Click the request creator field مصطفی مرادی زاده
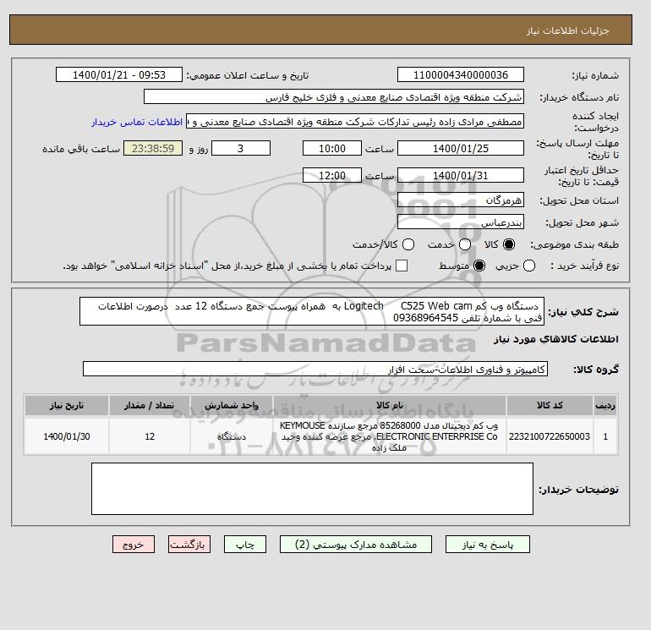 [x=355, y=122]
